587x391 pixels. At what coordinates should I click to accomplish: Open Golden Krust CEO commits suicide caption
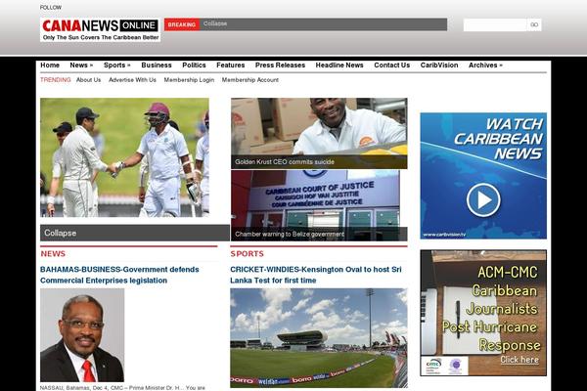[x=284, y=162]
